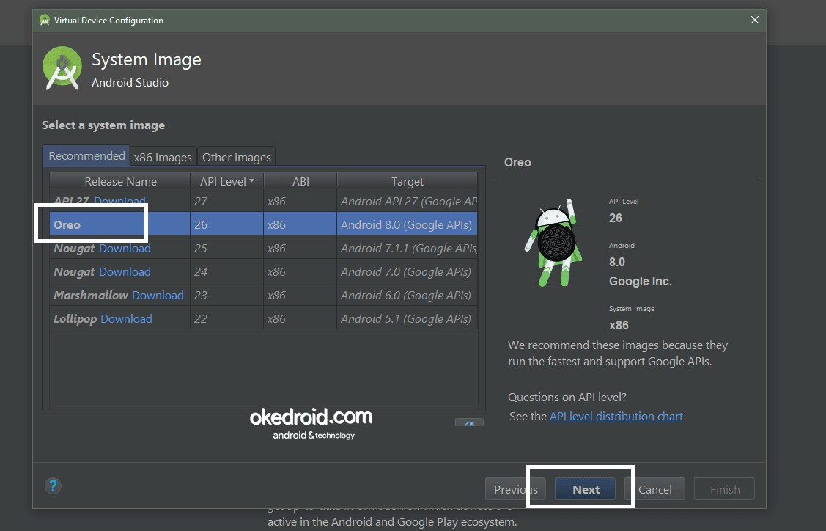Image resolution: width=826 pixels, height=531 pixels.
Task: Click the API level 24 cell
Action: coord(226,271)
